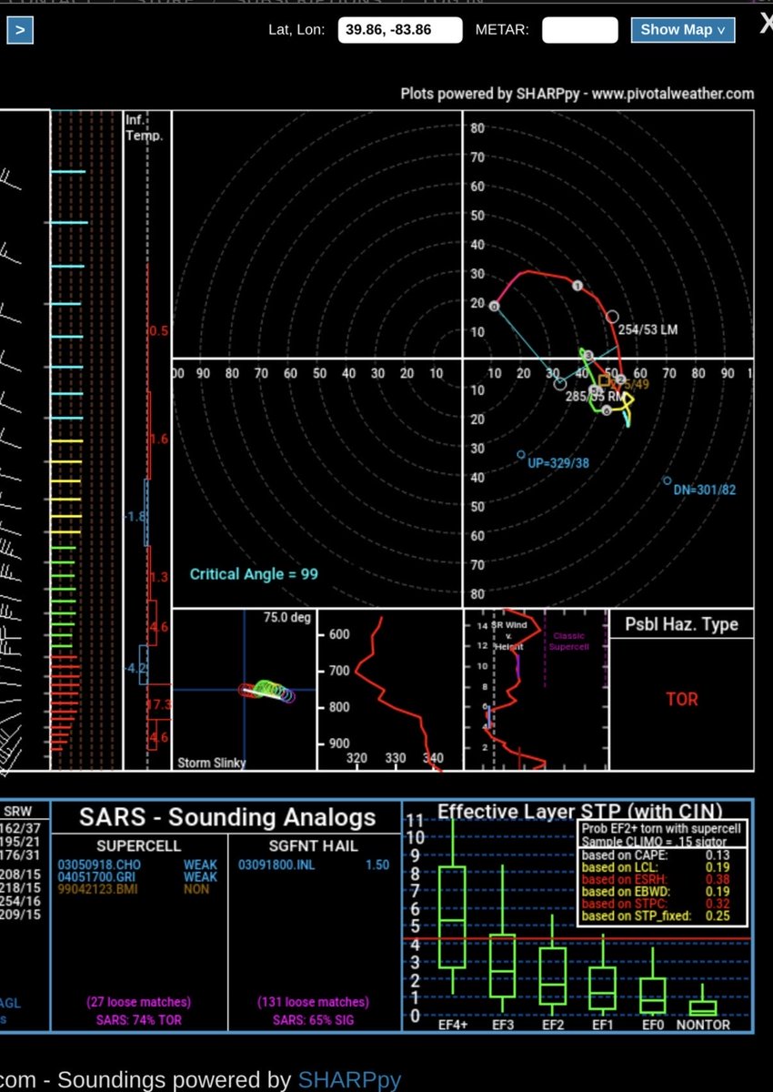This screenshot has height=1092, width=773.
Task: Click the Storm Slinky label
Action: pos(211,763)
